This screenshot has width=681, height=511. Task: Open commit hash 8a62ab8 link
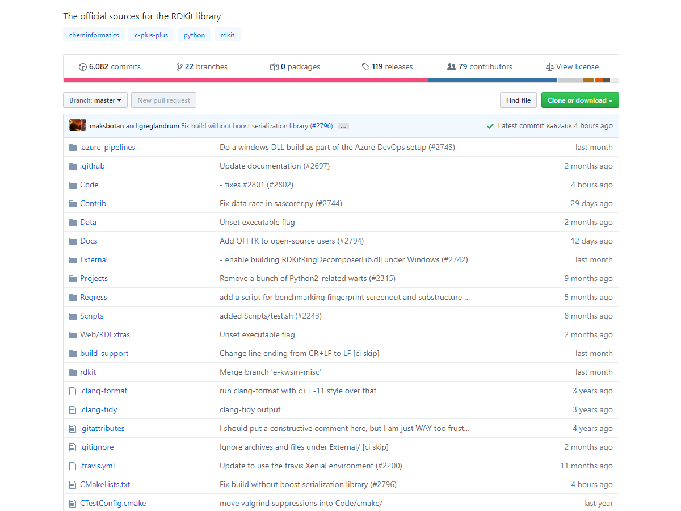tap(558, 126)
